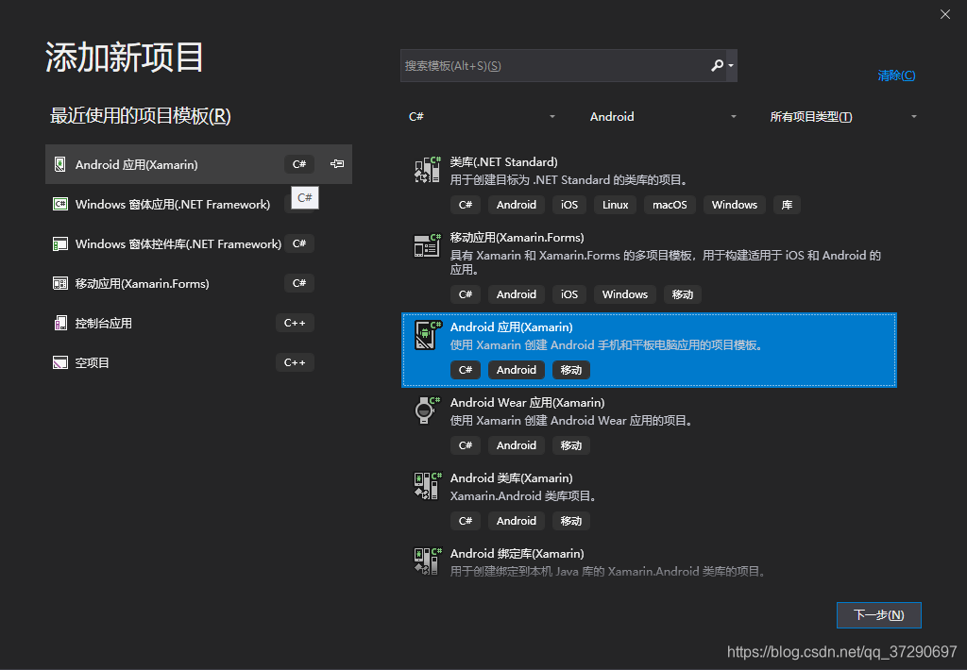Open the Android platform filter dropdown
Screen dimensions: 967x670
(x=663, y=116)
